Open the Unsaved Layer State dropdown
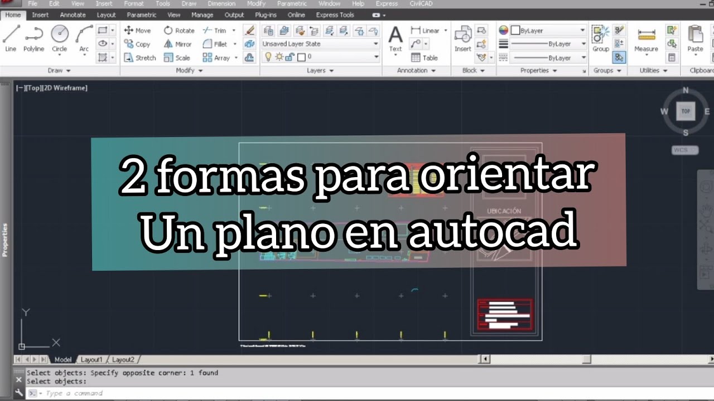Screen dimensions: 714x401 320,43
